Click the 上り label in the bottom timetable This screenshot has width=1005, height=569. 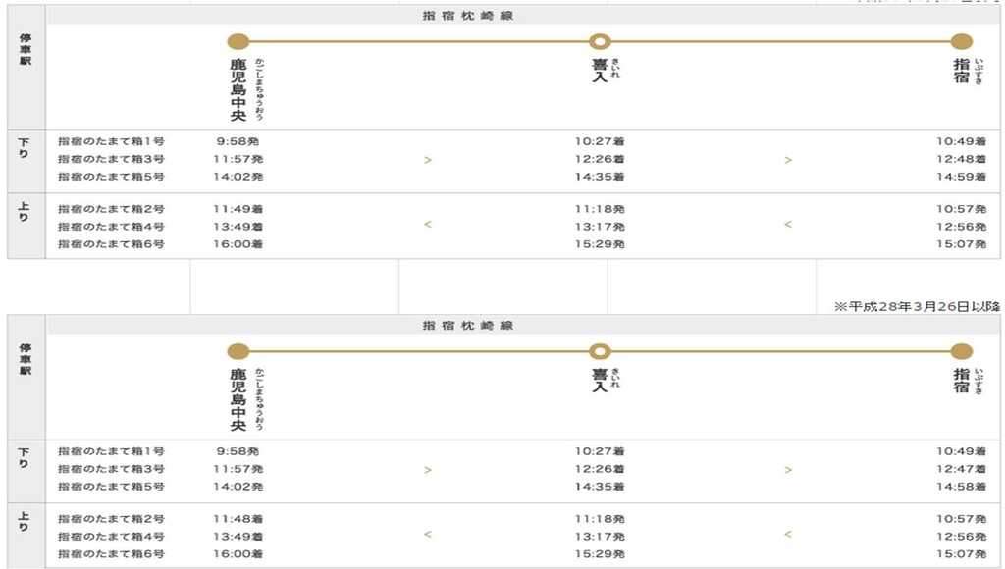pos(24,522)
